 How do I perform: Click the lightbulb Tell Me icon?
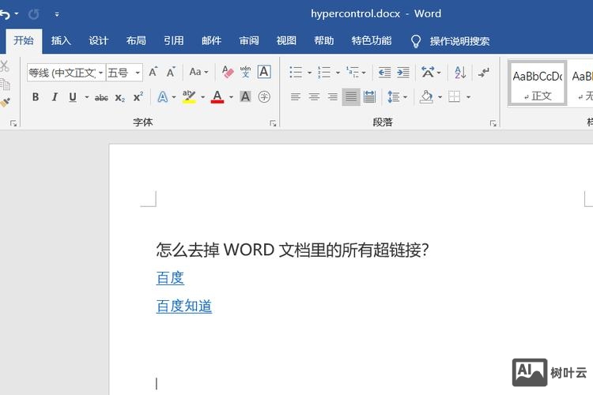tap(416, 41)
